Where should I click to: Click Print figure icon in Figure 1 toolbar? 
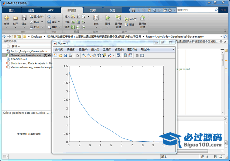(70, 55)
